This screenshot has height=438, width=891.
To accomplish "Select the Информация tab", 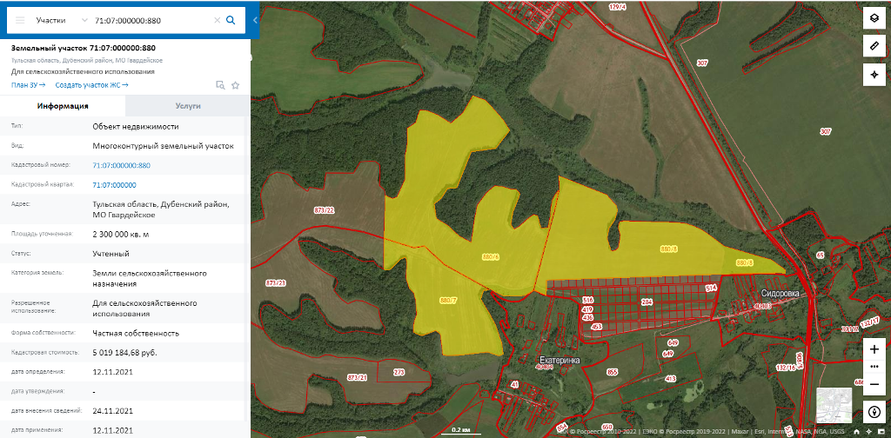I will point(63,106).
